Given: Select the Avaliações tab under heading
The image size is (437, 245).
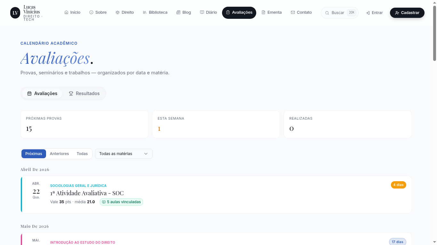Looking at the screenshot, I should point(42,93).
